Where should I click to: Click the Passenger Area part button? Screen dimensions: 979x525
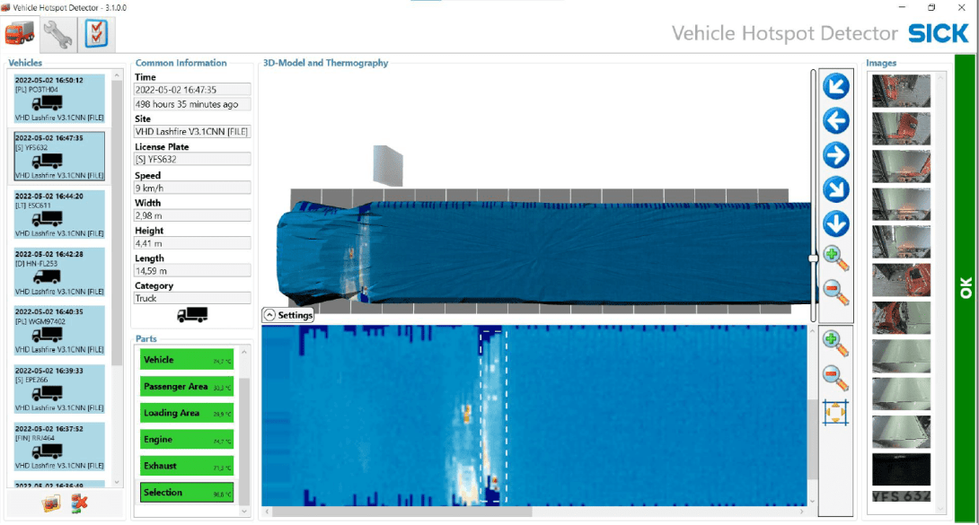pyautogui.click(x=187, y=387)
